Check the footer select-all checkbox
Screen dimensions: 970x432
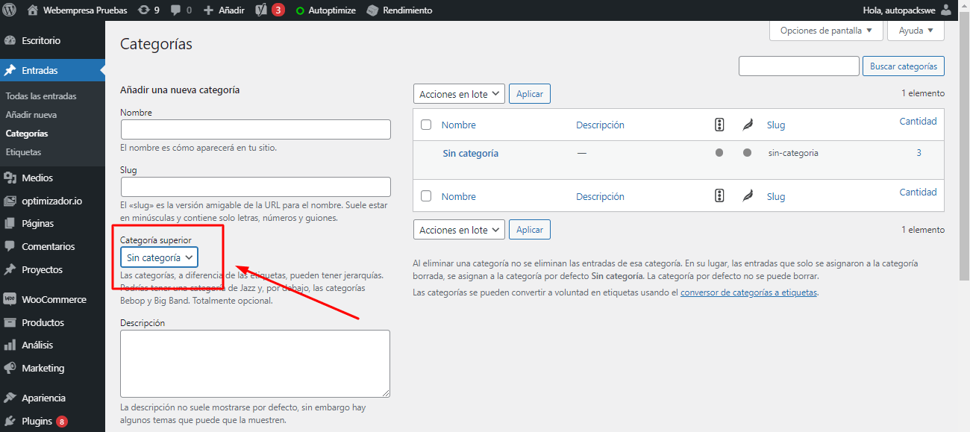click(426, 195)
